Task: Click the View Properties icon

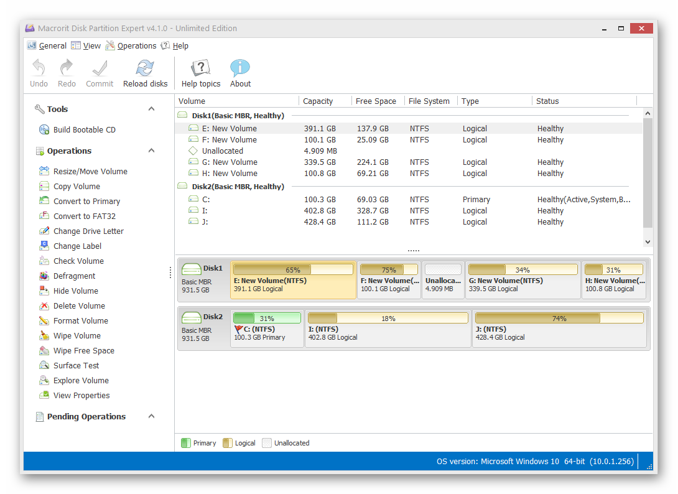Action: pos(44,395)
